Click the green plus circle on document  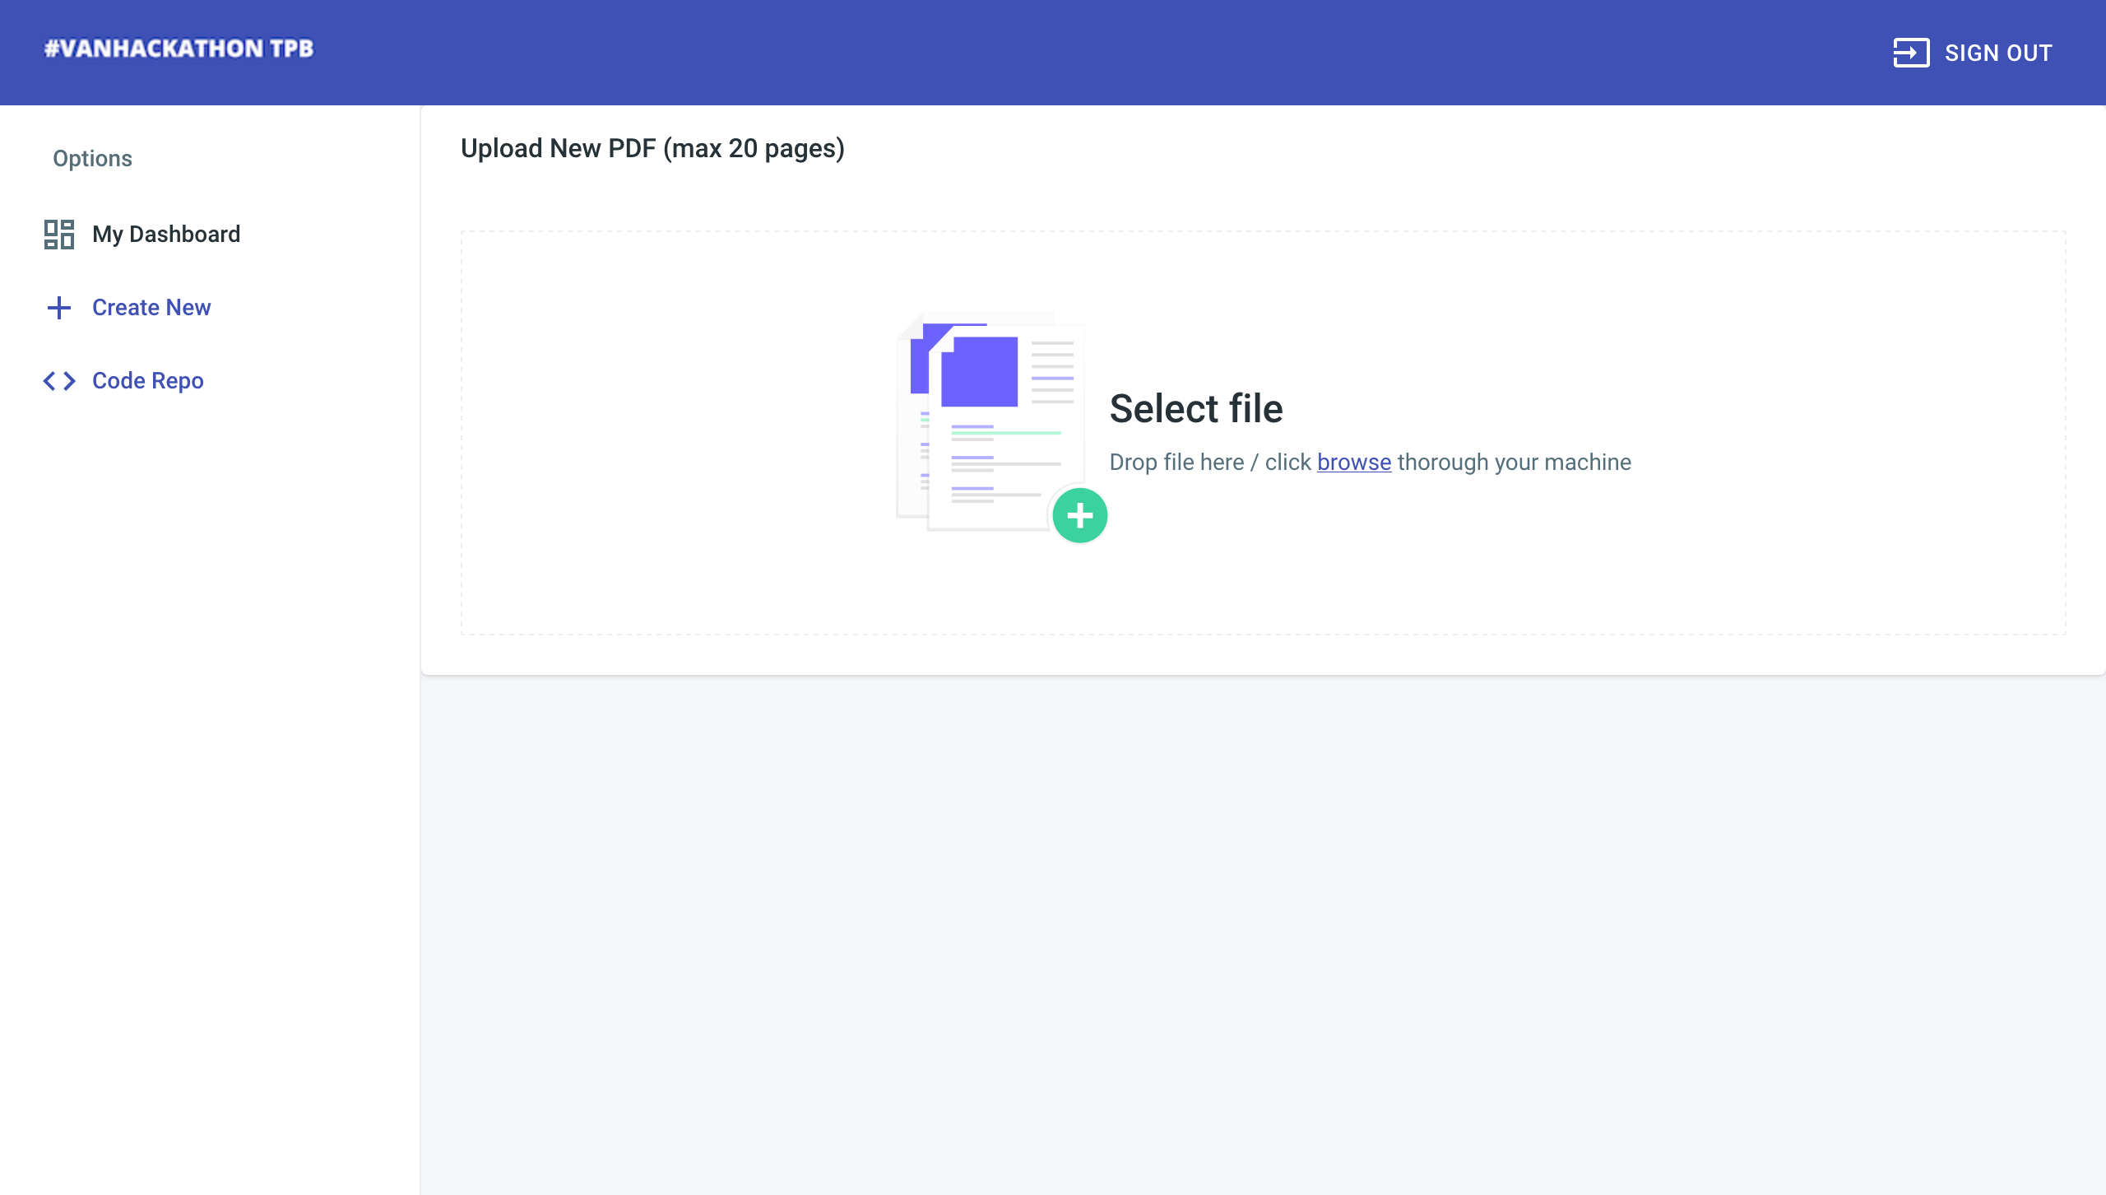click(x=1079, y=516)
